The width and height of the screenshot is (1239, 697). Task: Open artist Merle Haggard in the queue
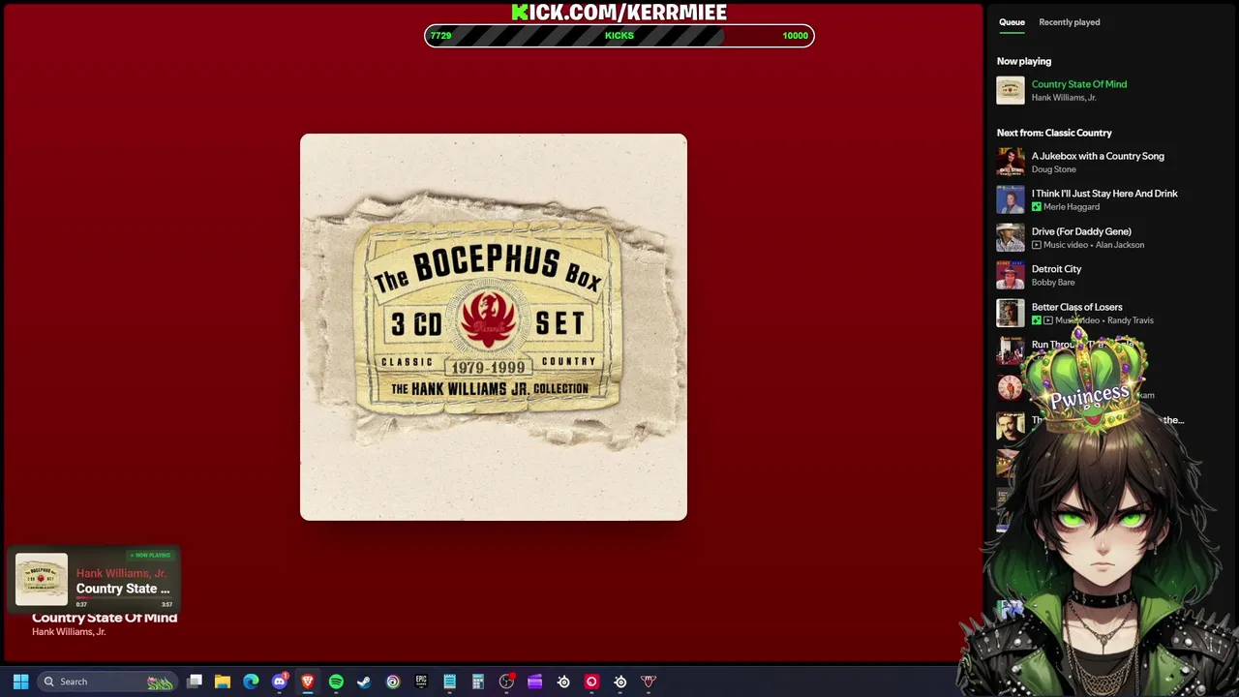pyautogui.click(x=1072, y=207)
